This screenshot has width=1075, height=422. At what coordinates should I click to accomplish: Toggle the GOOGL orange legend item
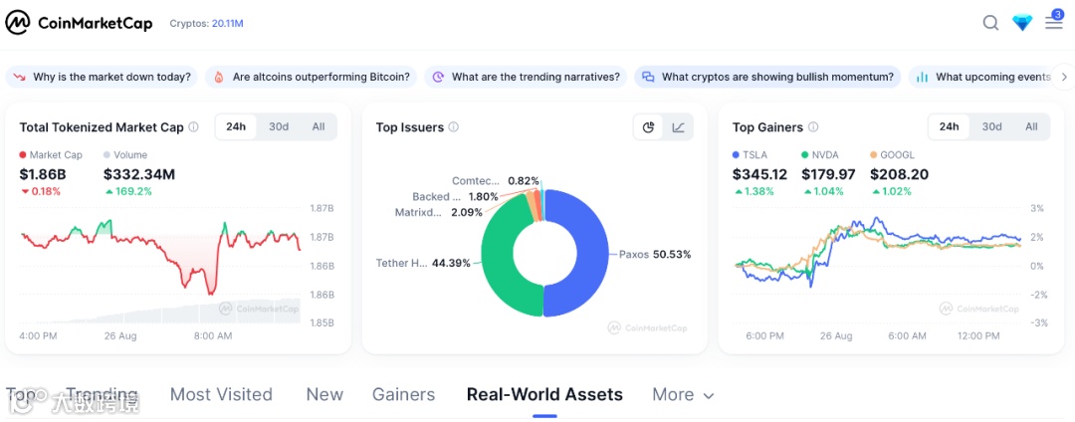[x=892, y=155]
